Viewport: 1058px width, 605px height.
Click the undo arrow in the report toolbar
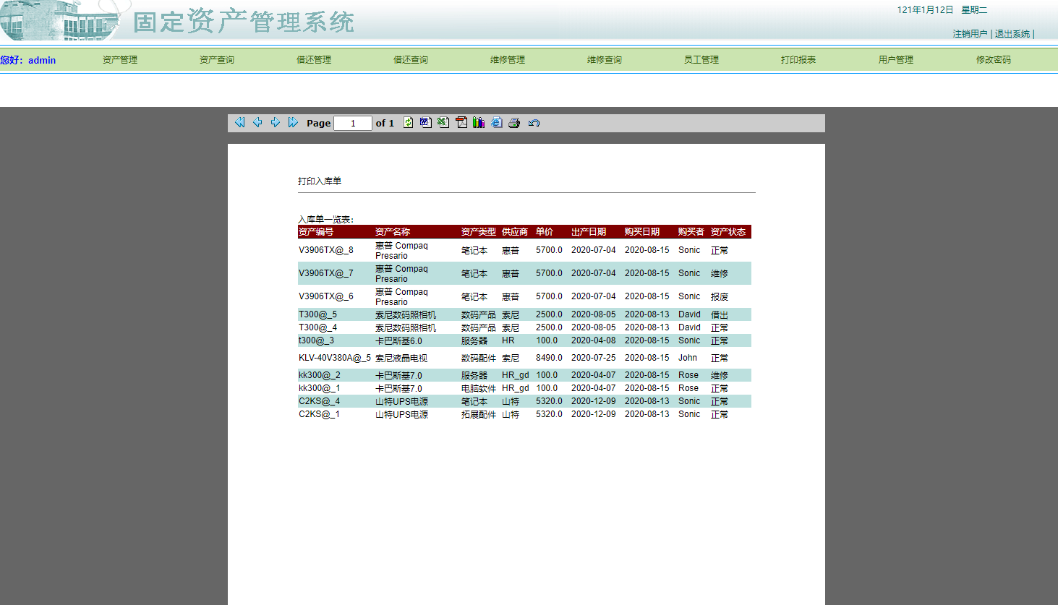tap(534, 122)
